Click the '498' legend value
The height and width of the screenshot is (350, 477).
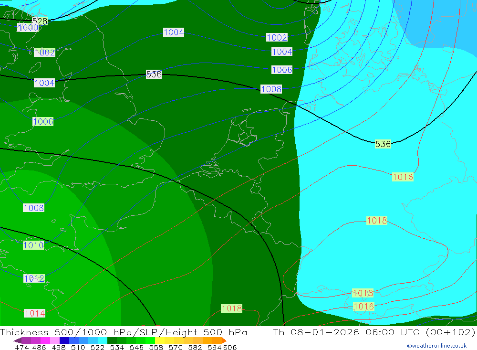pos(58,347)
